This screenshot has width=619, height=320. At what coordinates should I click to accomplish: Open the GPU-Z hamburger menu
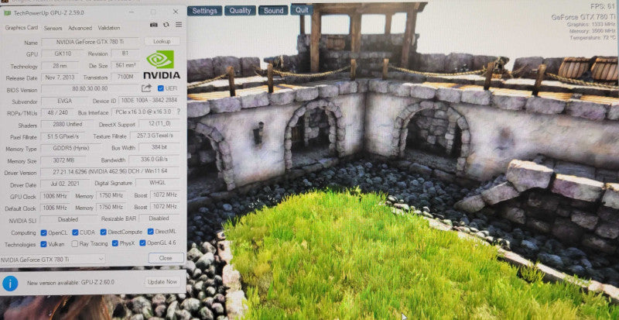pyautogui.click(x=179, y=25)
